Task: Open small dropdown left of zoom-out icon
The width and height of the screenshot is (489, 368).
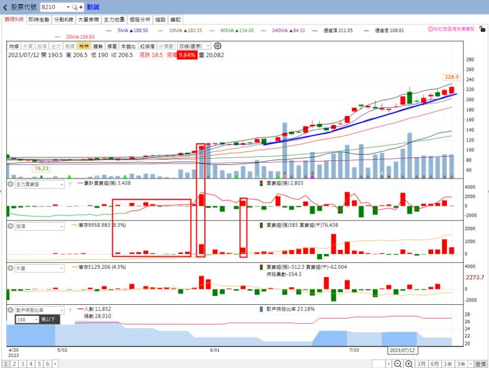Action: click(x=388, y=364)
